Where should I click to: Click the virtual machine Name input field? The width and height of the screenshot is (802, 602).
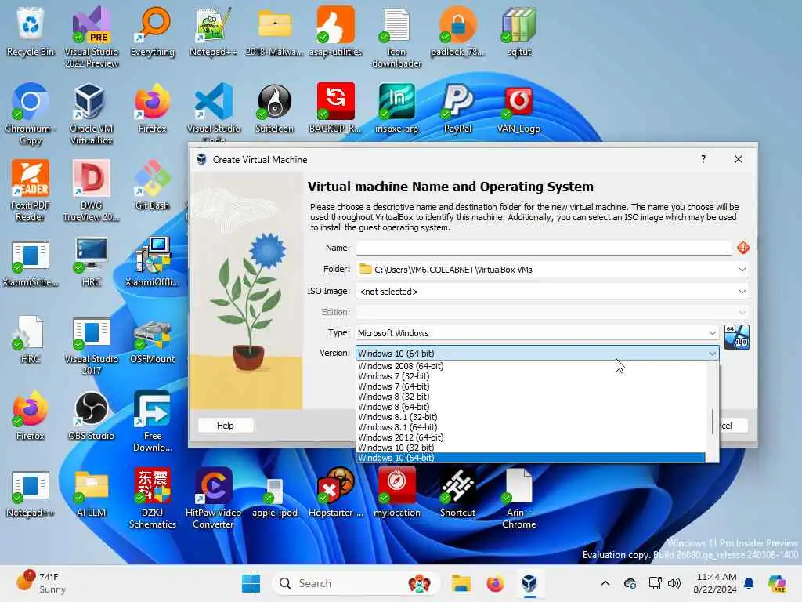pos(544,248)
